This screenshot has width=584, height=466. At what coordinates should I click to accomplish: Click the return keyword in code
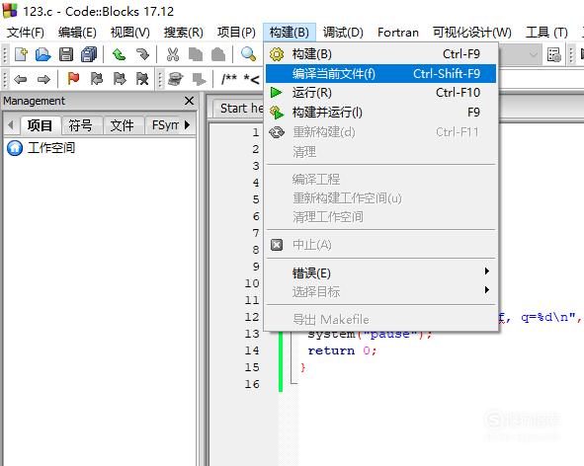click(331, 350)
